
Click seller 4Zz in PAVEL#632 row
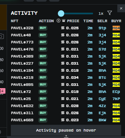pyautogui.click(x=102, y=106)
